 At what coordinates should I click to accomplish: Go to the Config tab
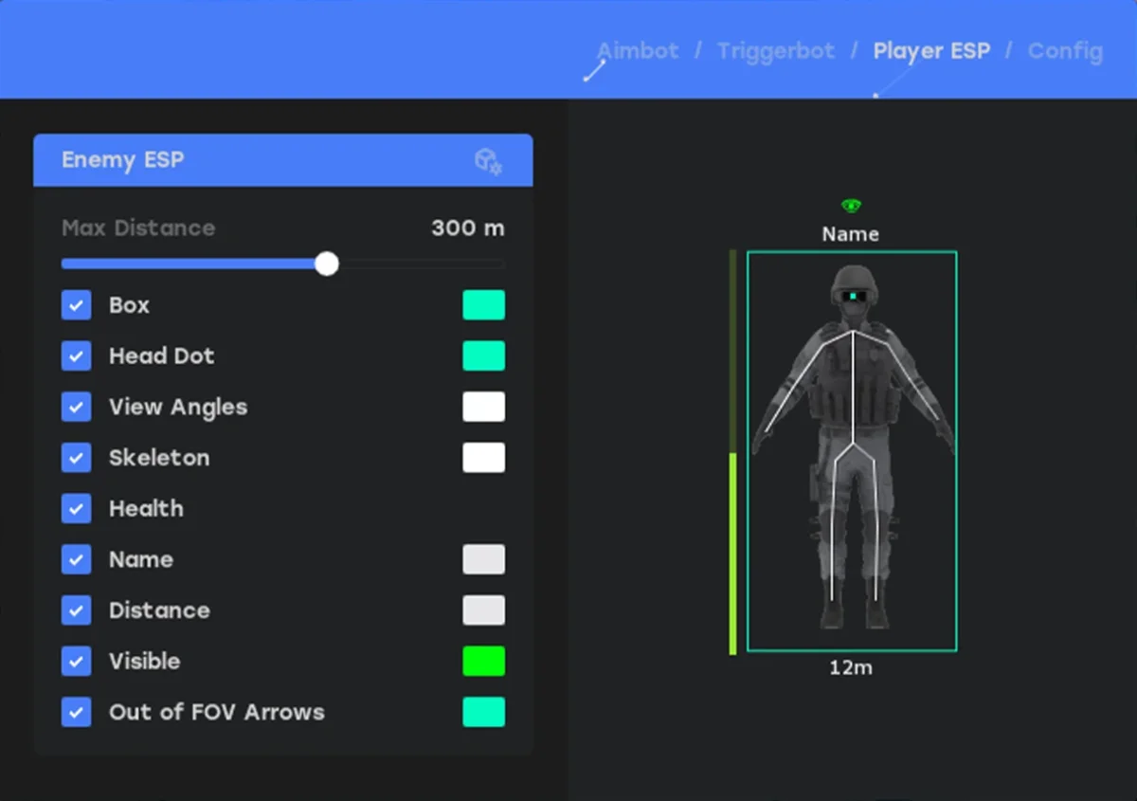(1065, 51)
